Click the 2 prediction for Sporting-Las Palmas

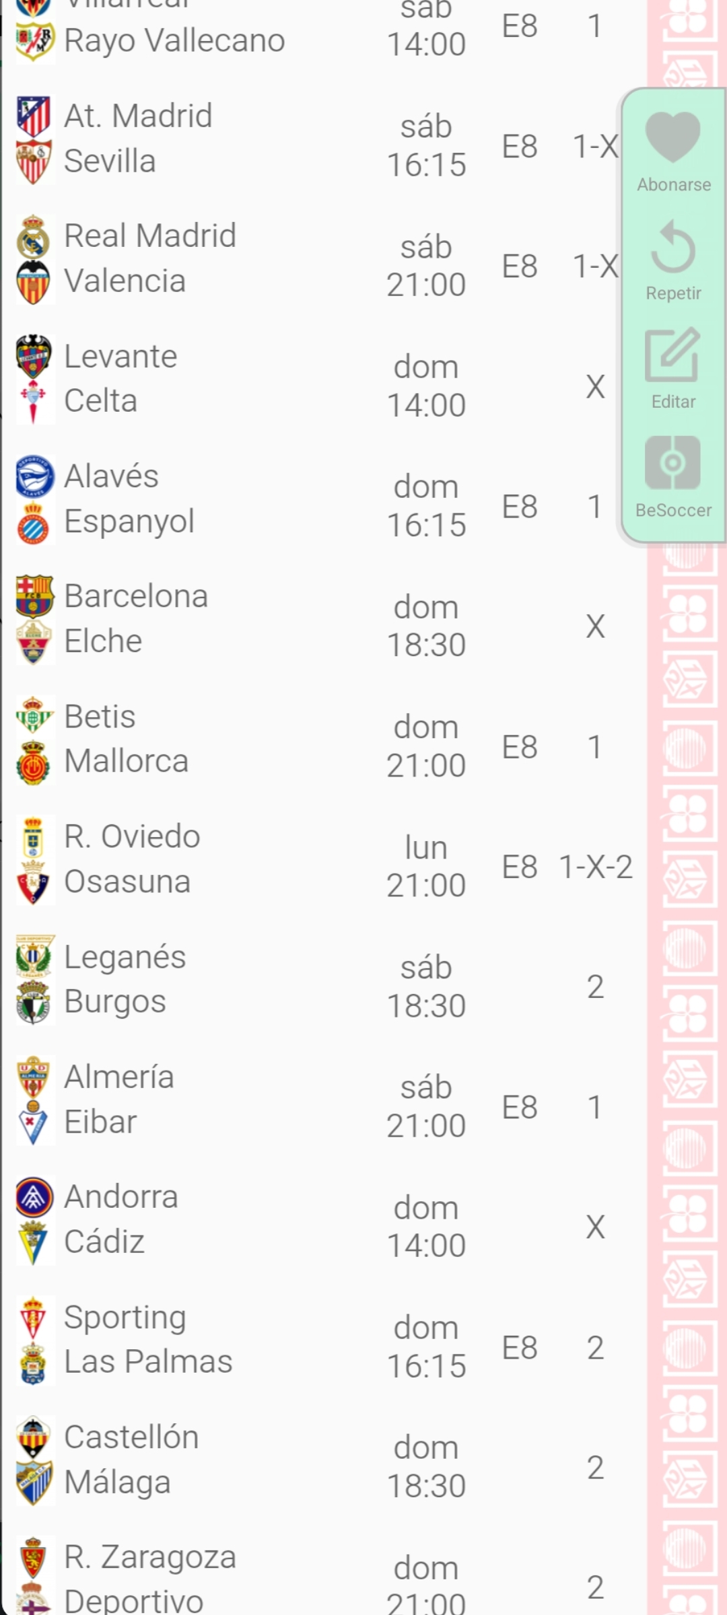pos(595,1348)
